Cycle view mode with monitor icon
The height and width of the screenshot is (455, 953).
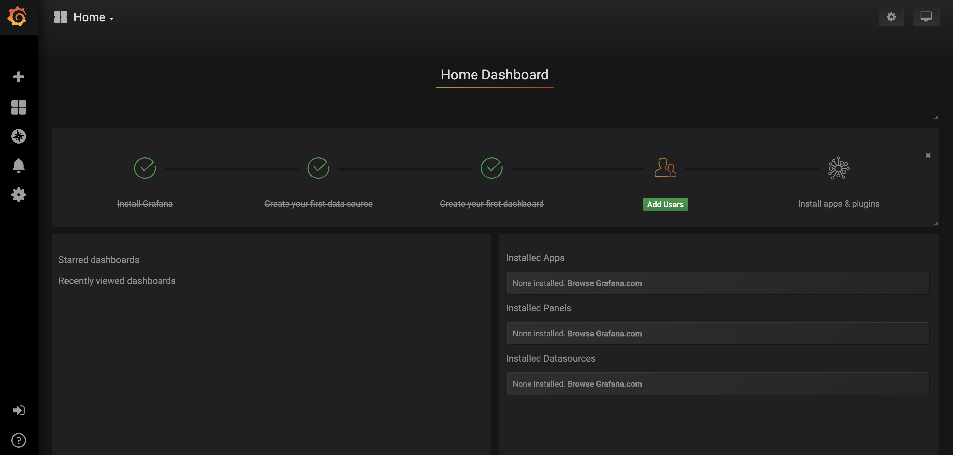click(925, 17)
